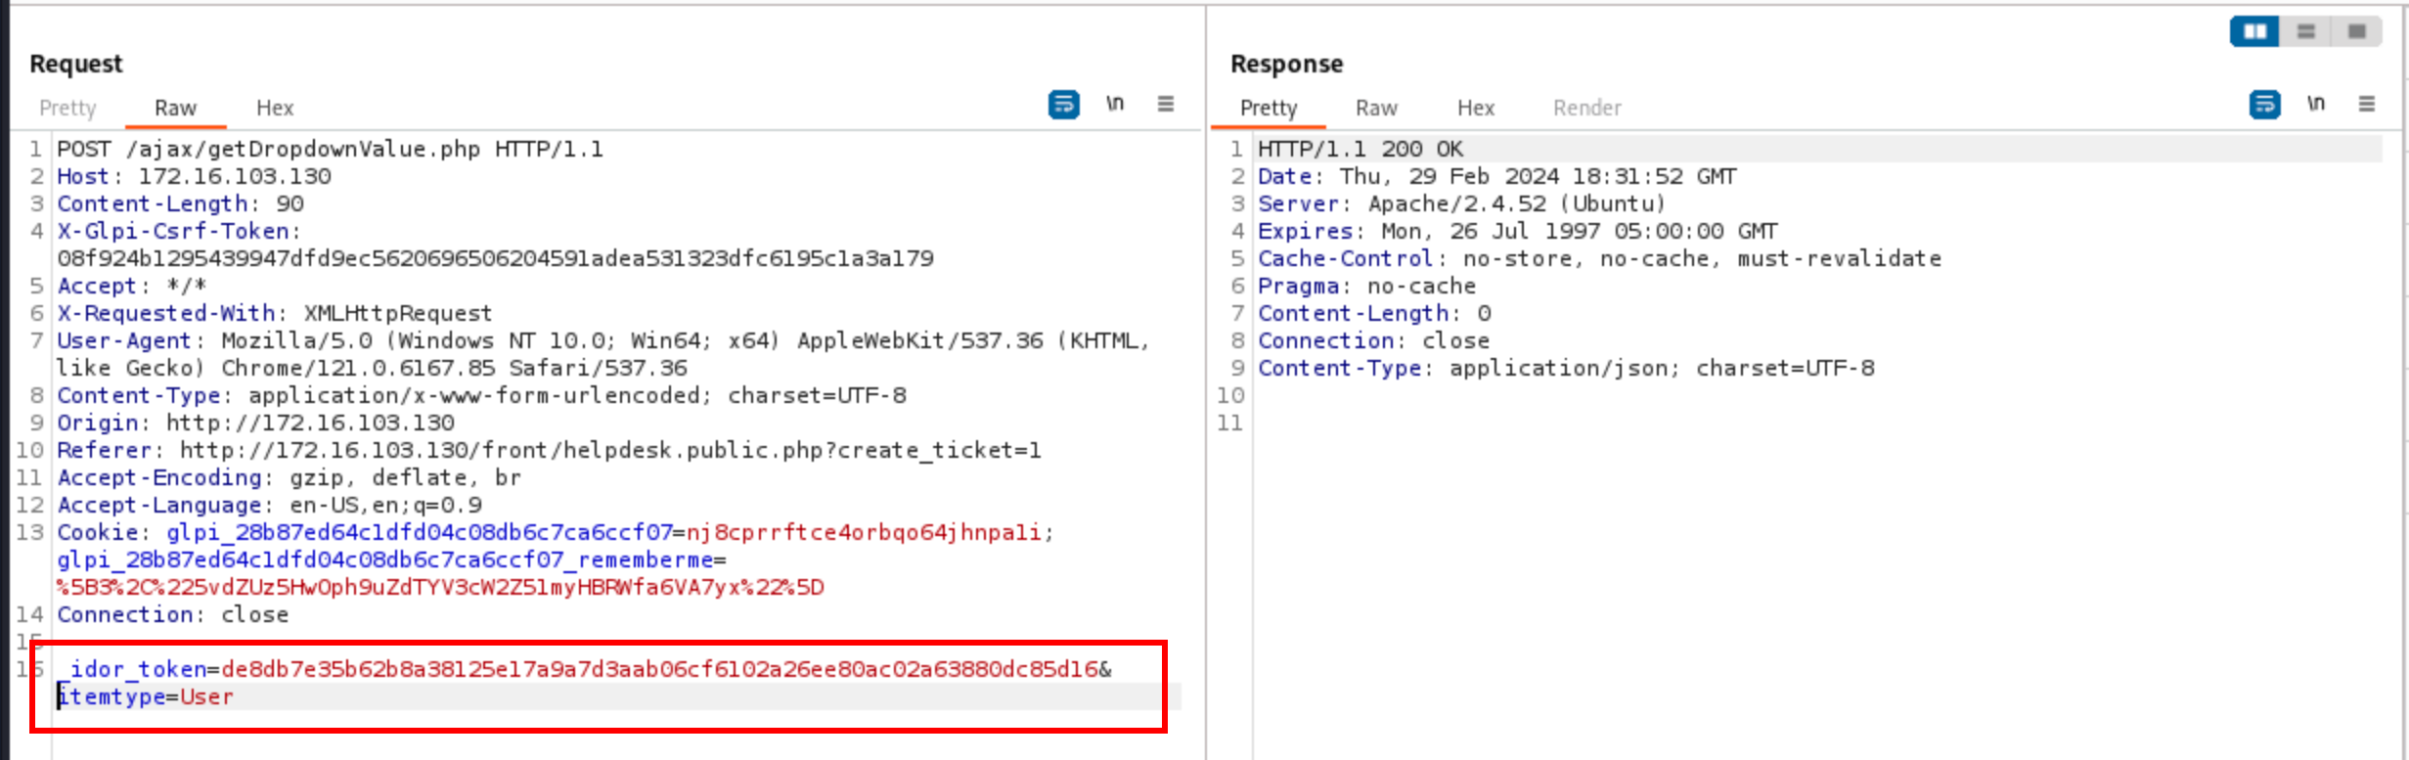Click the POST /ajax/getDropdownValue.php request line

point(330,149)
